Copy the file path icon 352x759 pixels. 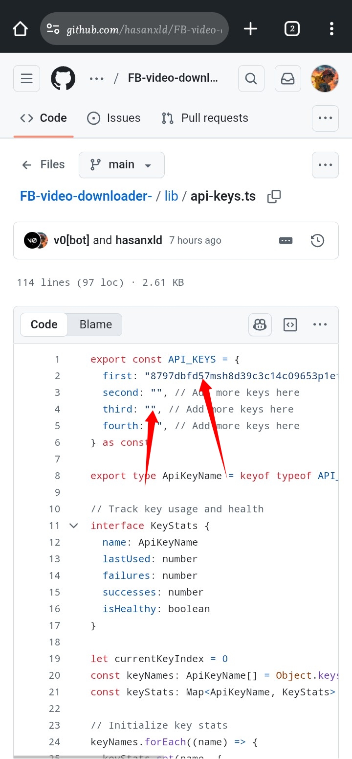(274, 197)
